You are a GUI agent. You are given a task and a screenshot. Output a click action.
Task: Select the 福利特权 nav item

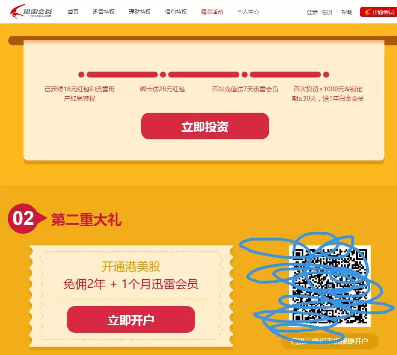pos(176,12)
